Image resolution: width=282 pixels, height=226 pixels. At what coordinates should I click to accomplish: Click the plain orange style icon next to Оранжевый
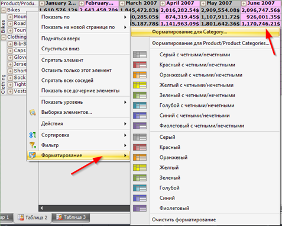[140, 157]
